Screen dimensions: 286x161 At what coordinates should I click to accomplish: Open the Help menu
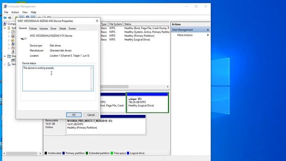point(34,12)
